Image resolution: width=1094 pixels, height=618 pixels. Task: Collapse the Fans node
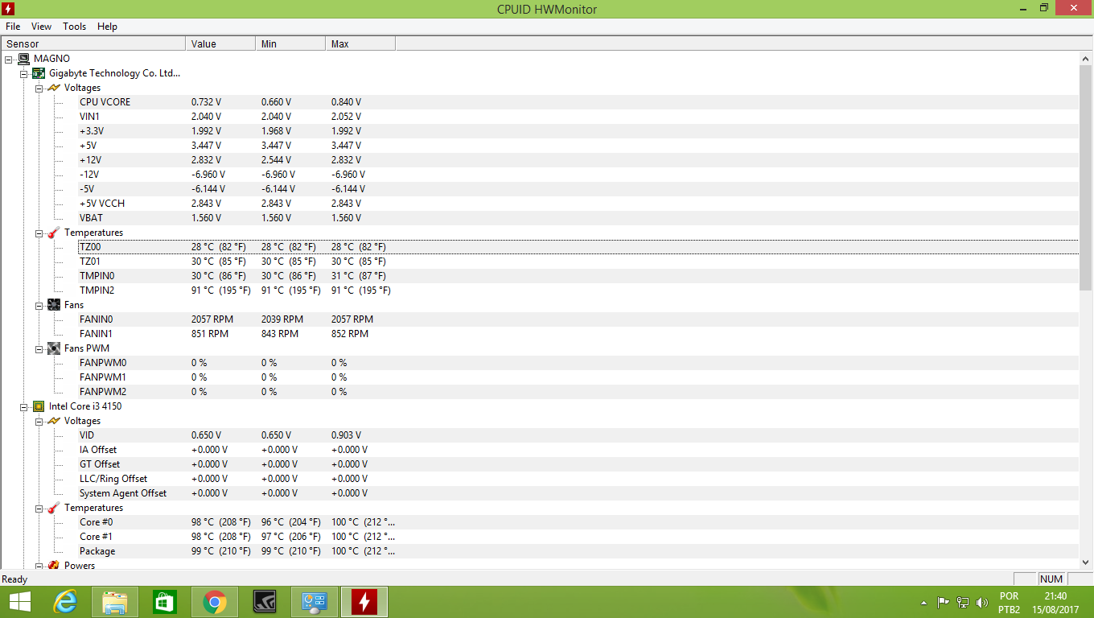[x=39, y=305]
